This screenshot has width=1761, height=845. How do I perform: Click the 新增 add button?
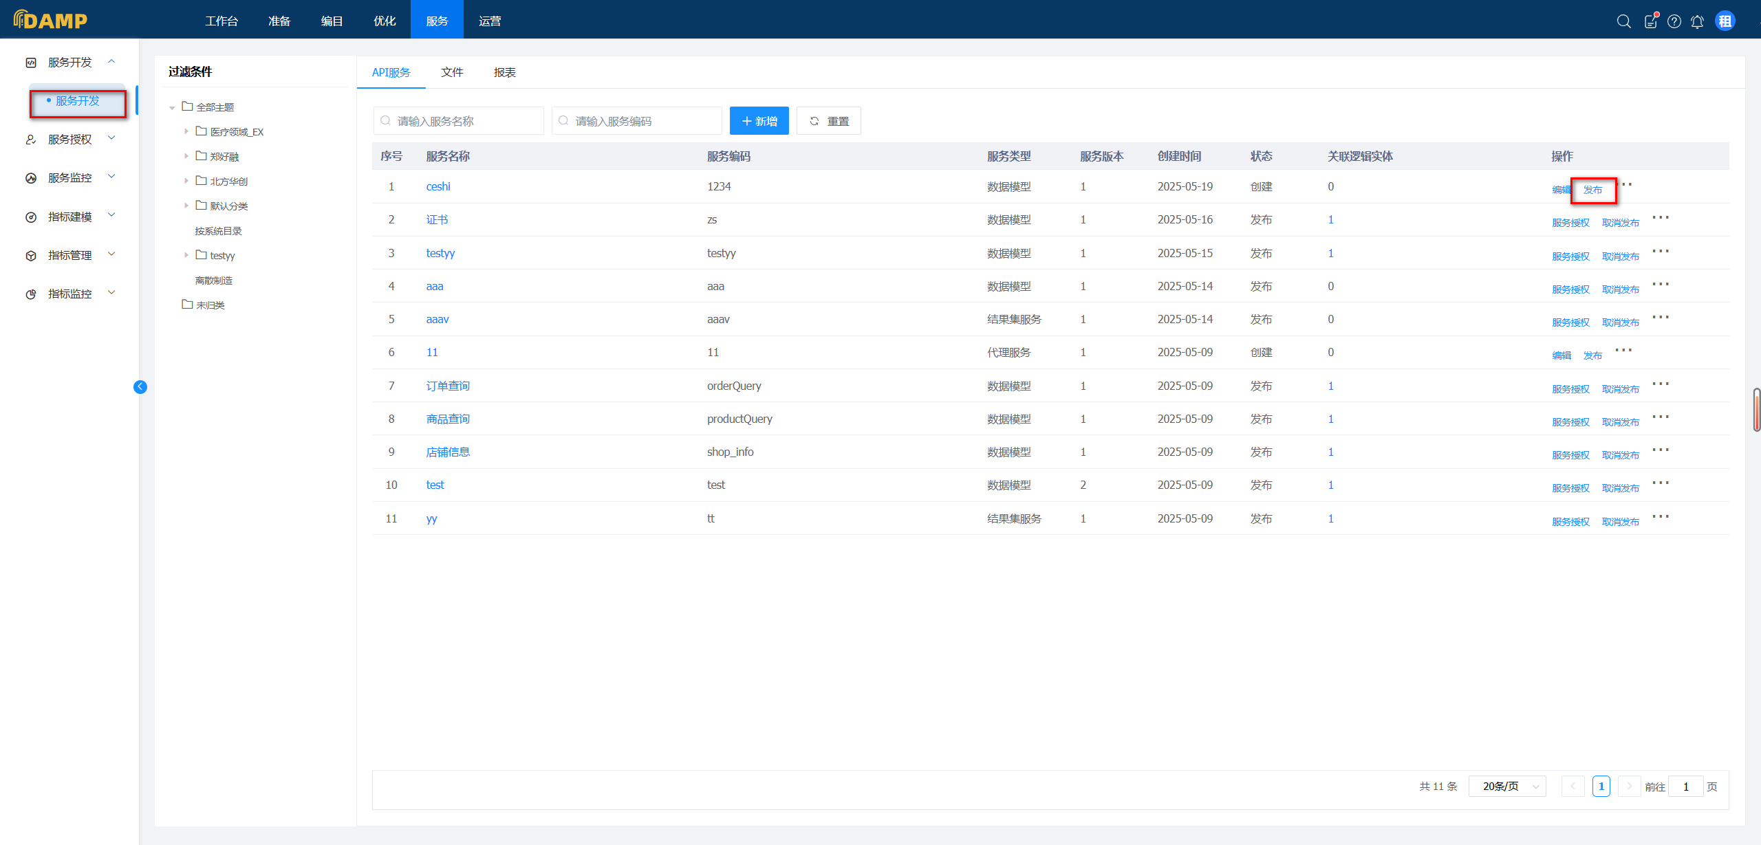[759, 121]
